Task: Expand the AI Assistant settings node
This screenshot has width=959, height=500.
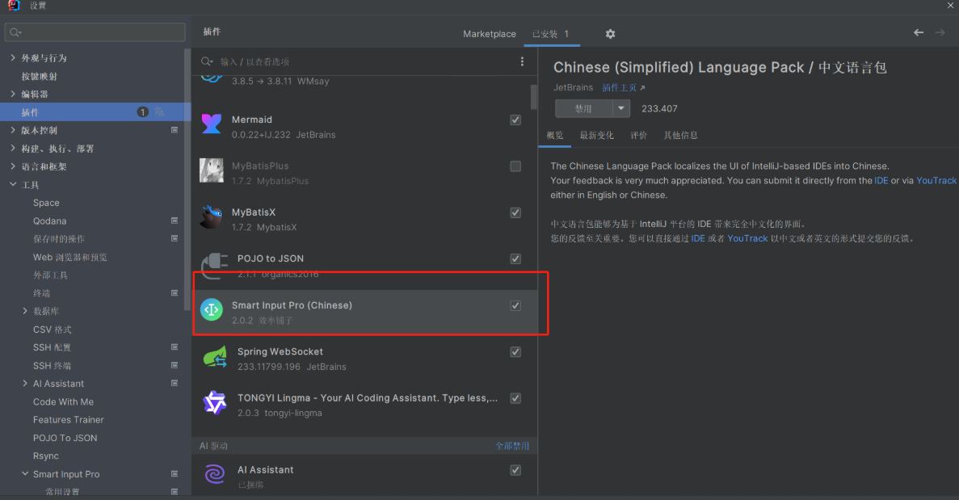Action: (x=25, y=383)
